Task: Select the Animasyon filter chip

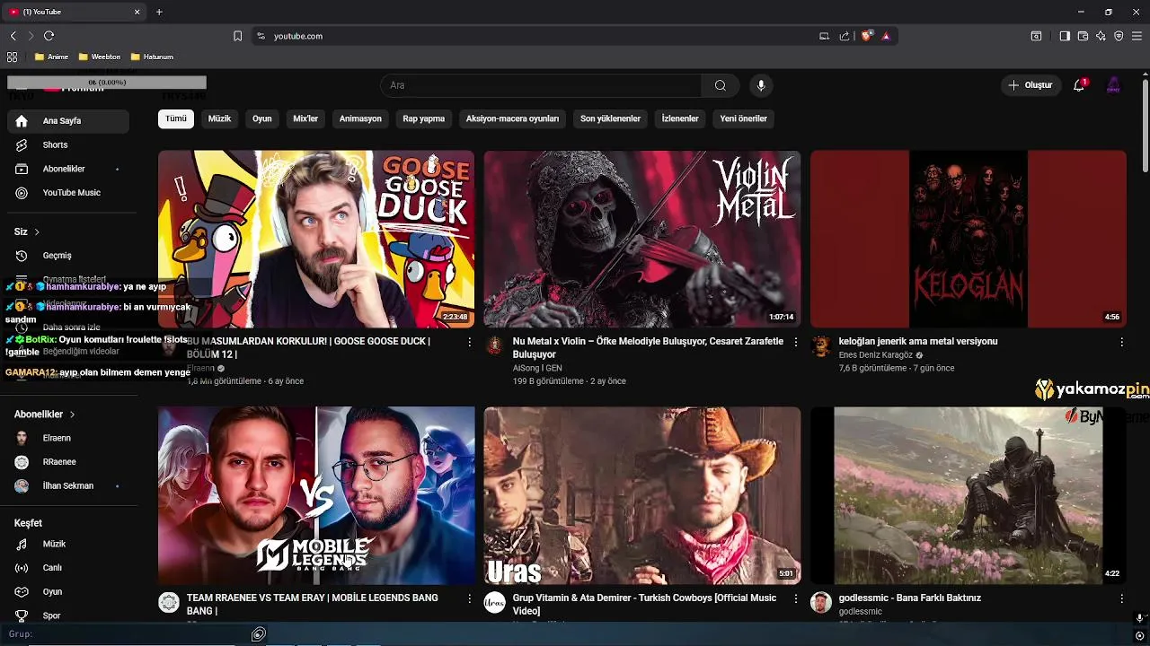Action: click(x=360, y=118)
